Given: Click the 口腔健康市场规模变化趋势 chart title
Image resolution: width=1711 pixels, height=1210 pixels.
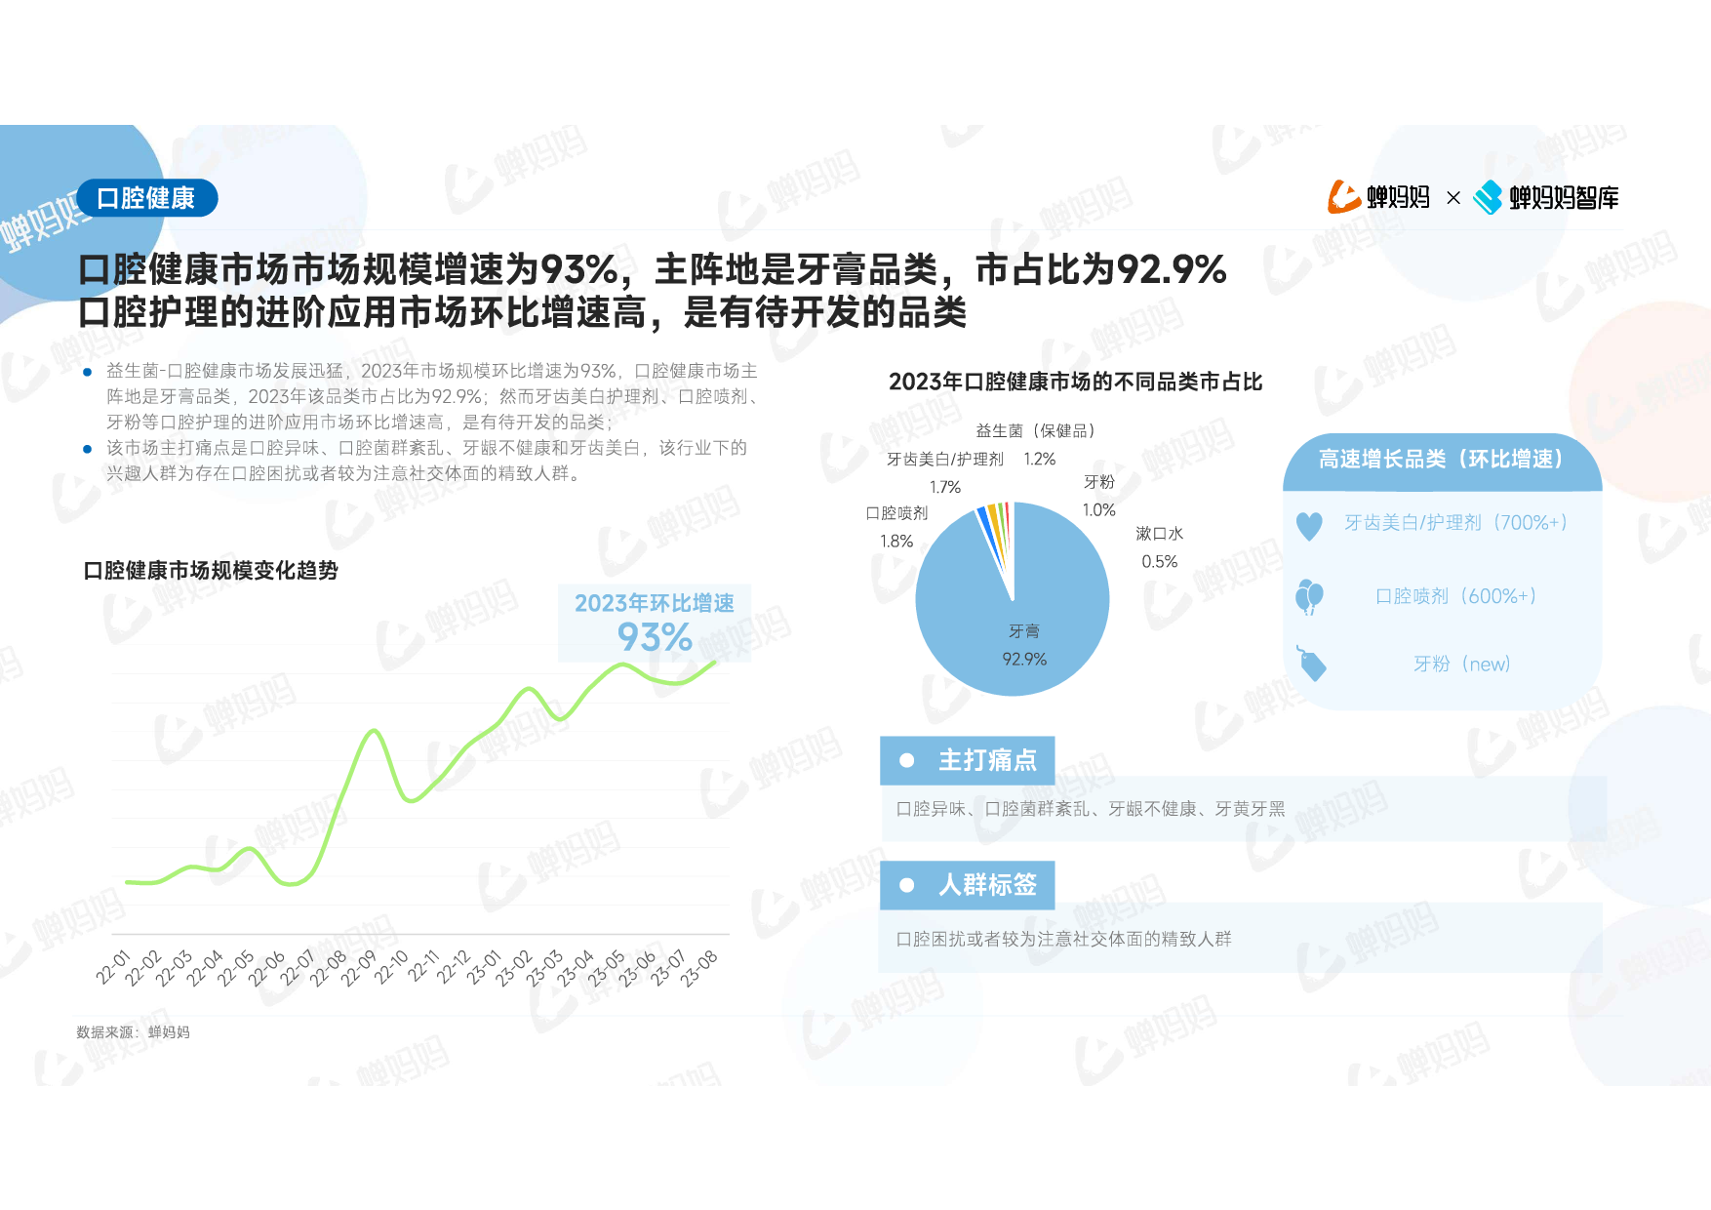Looking at the screenshot, I should point(211,571).
